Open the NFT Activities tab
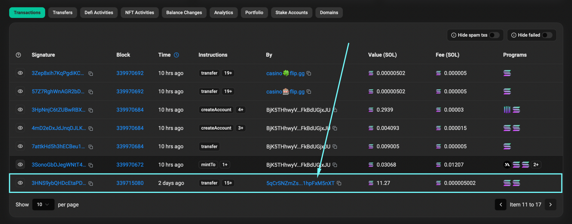This screenshot has height=224, width=572. [x=139, y=12]
